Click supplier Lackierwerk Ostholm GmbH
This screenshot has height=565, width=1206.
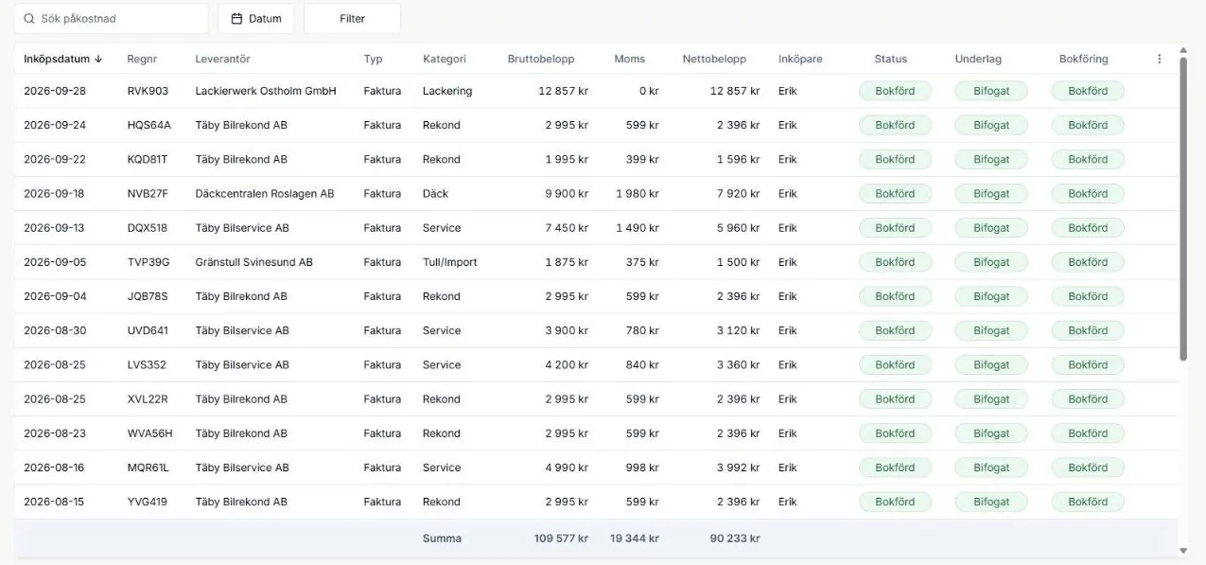point(266,91)
